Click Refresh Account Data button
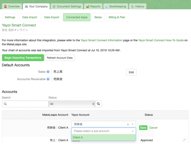This screenshot has height=144, width=191. (x=60, y=58)
